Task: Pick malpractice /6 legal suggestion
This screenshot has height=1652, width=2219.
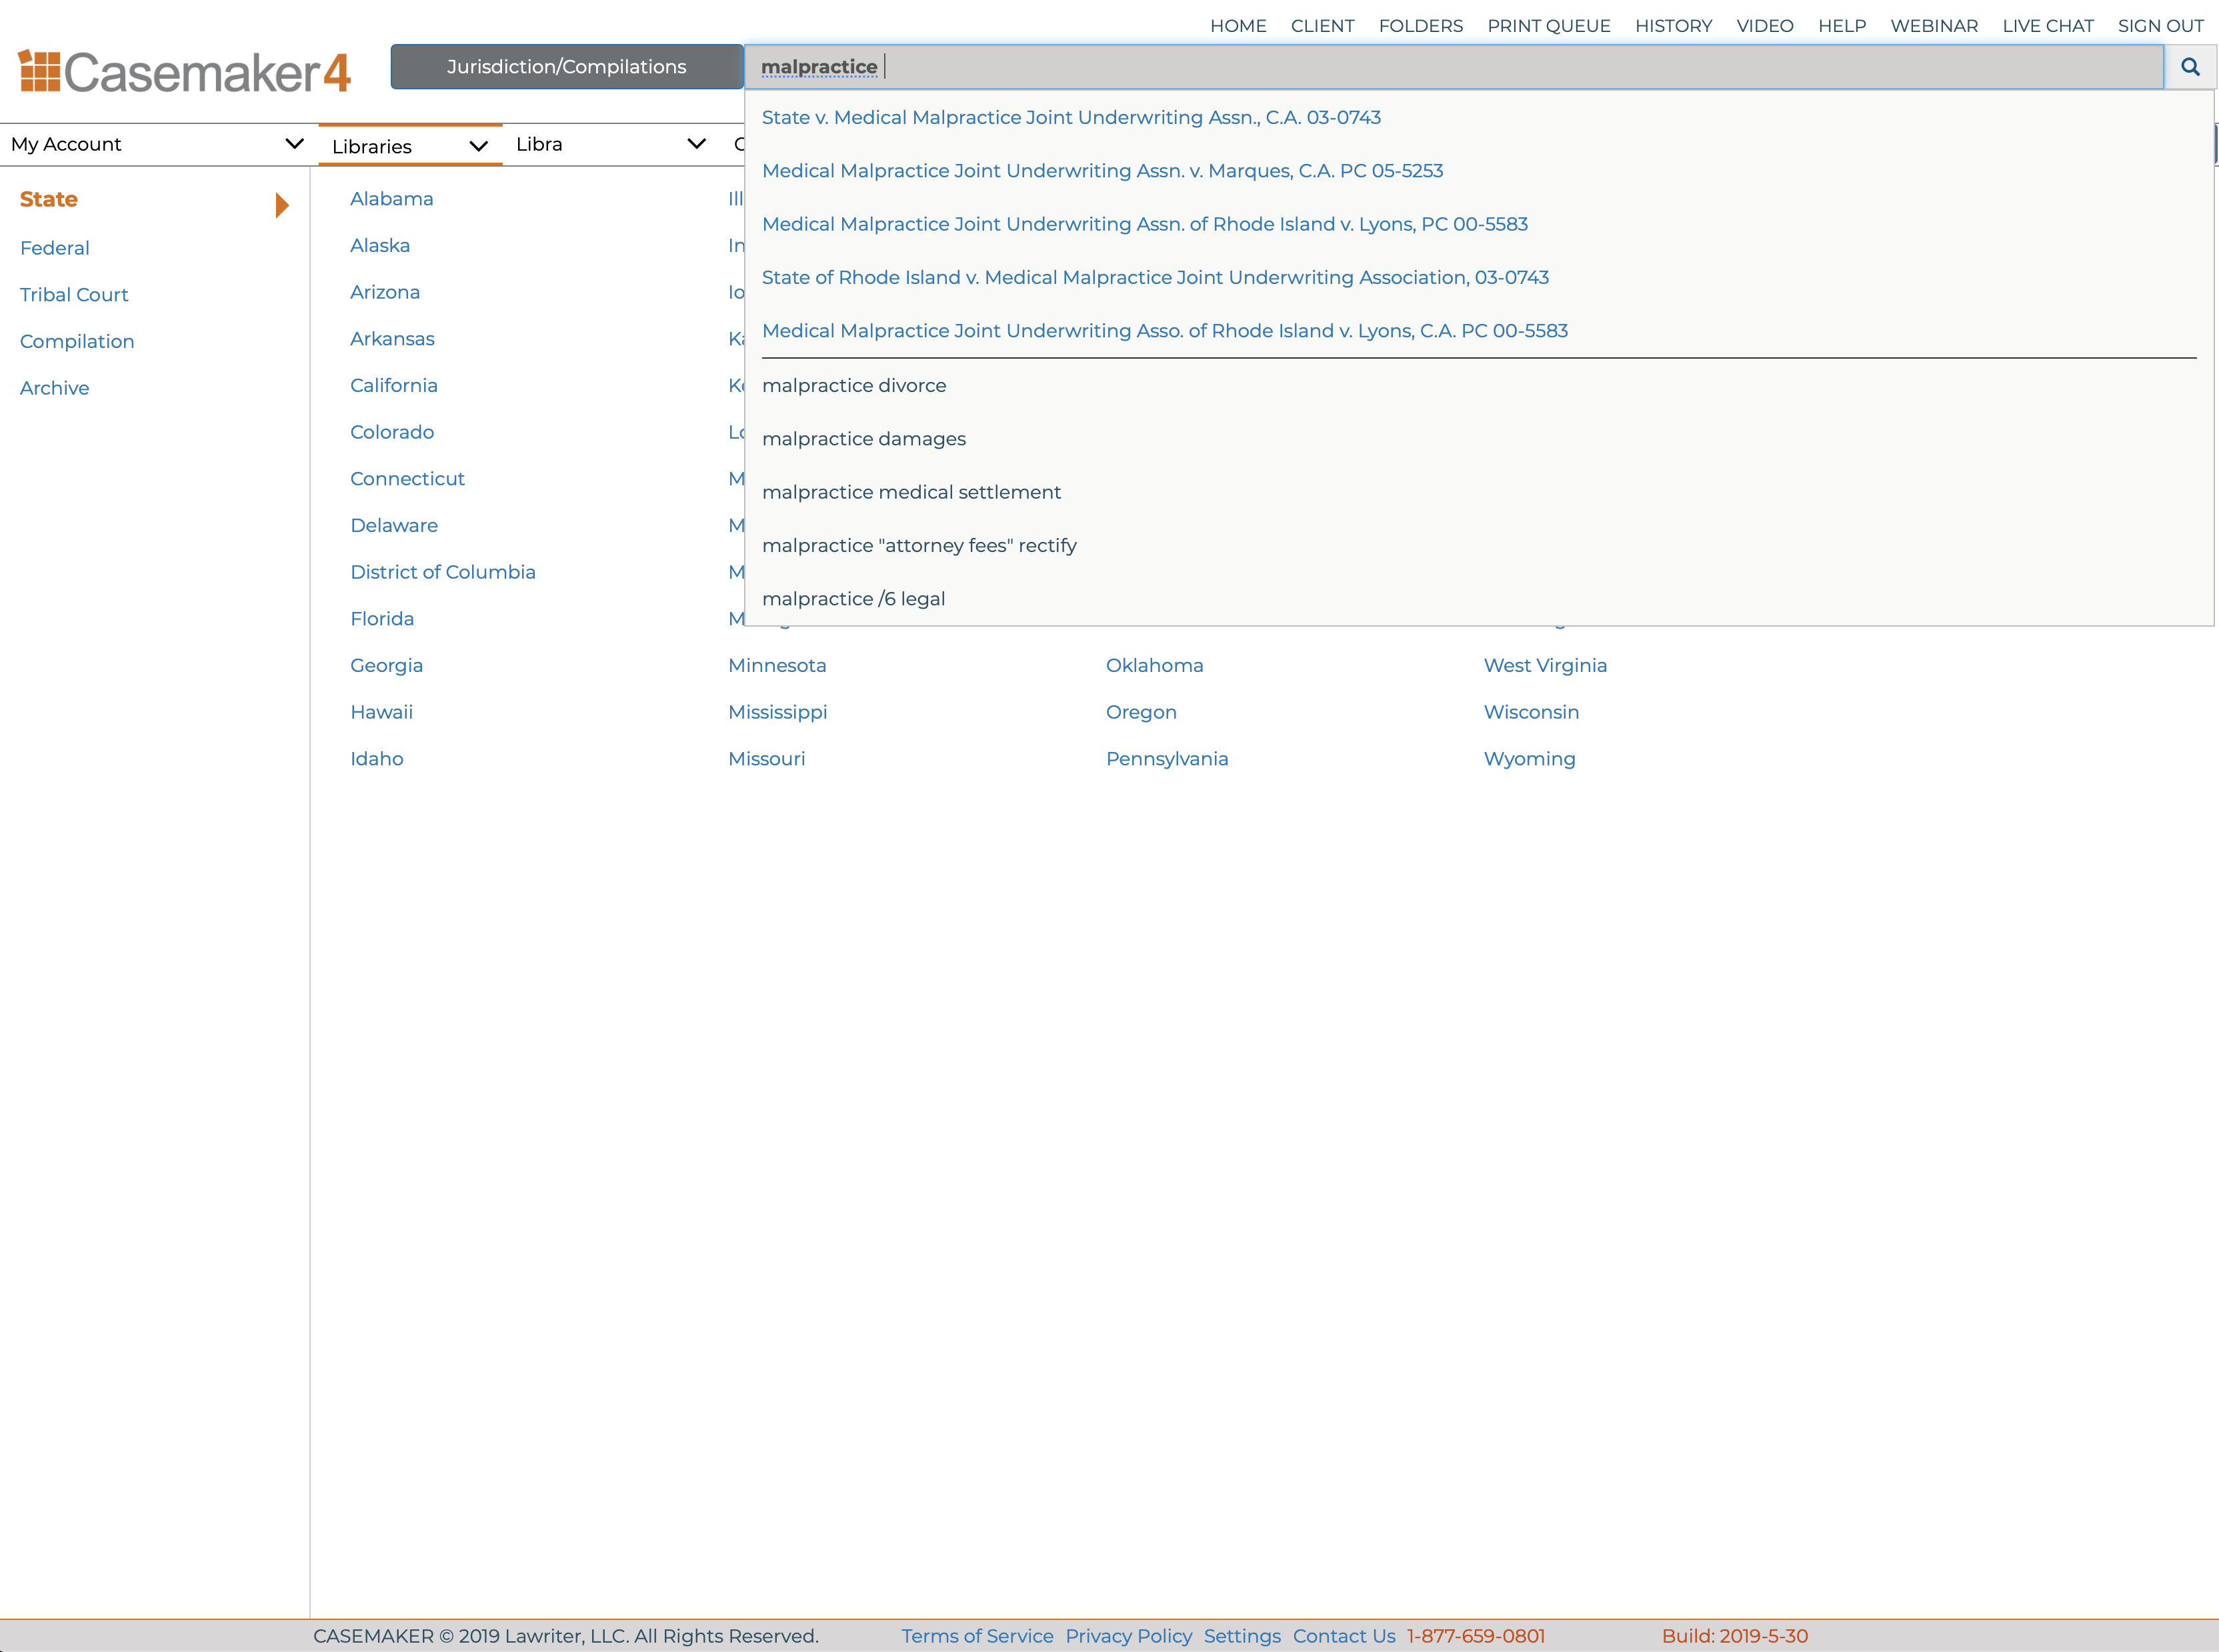Action: pos(853,599)
